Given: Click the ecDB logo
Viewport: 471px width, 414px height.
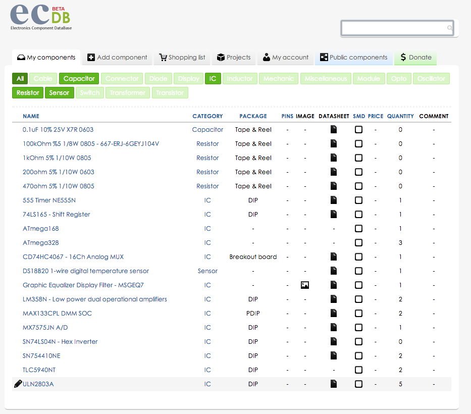Looking at the screenshot, I should [x=40, y=17].
